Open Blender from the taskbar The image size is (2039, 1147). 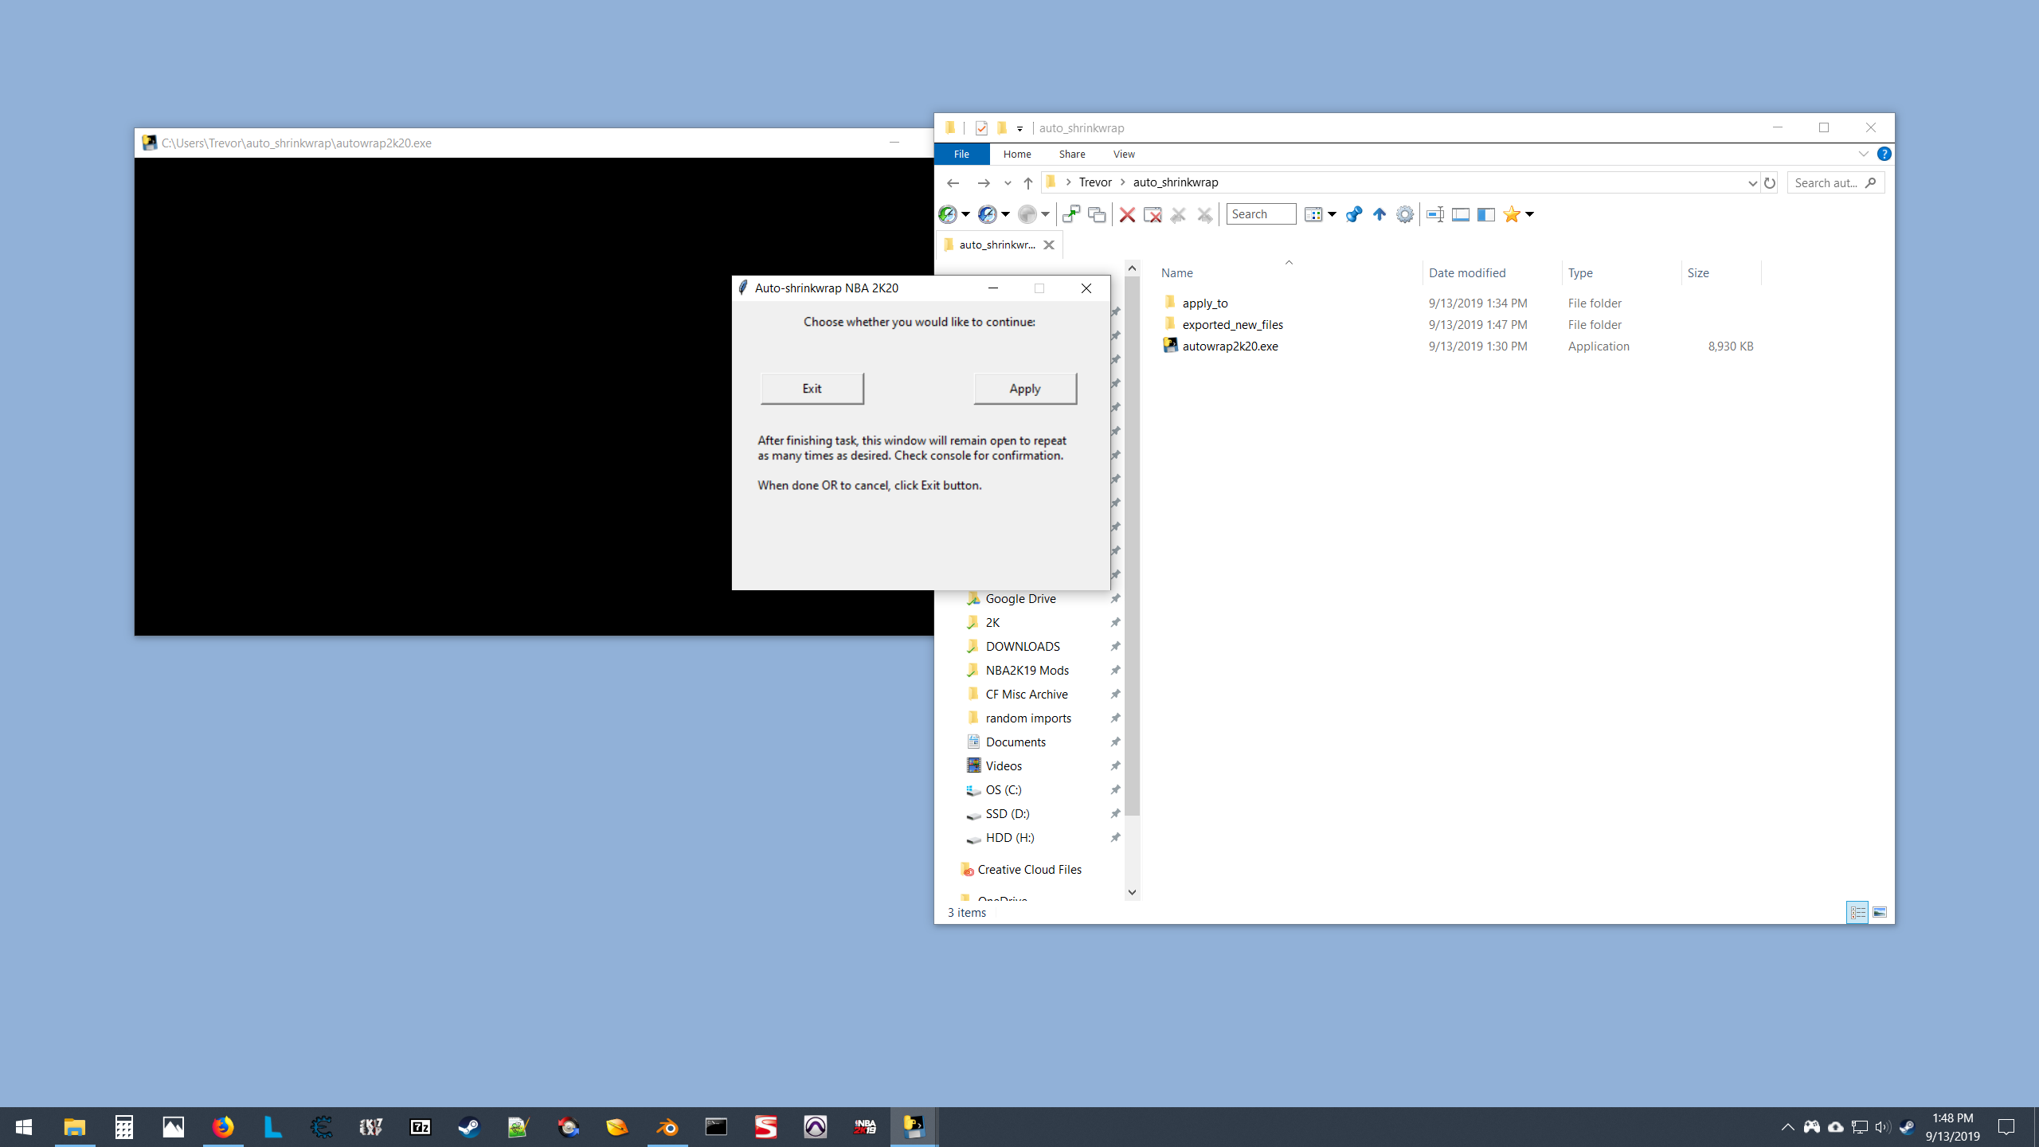[x=667, y=1127]
